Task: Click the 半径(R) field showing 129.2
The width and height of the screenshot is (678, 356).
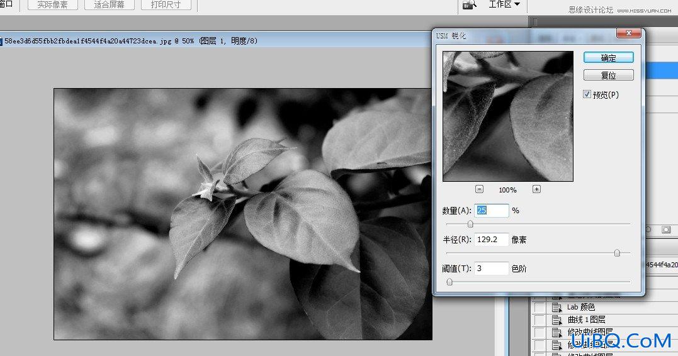Action: click(x=492, y=240)
